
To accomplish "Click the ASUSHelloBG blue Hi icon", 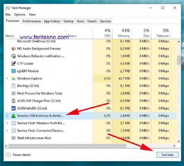I will (14, 108).
